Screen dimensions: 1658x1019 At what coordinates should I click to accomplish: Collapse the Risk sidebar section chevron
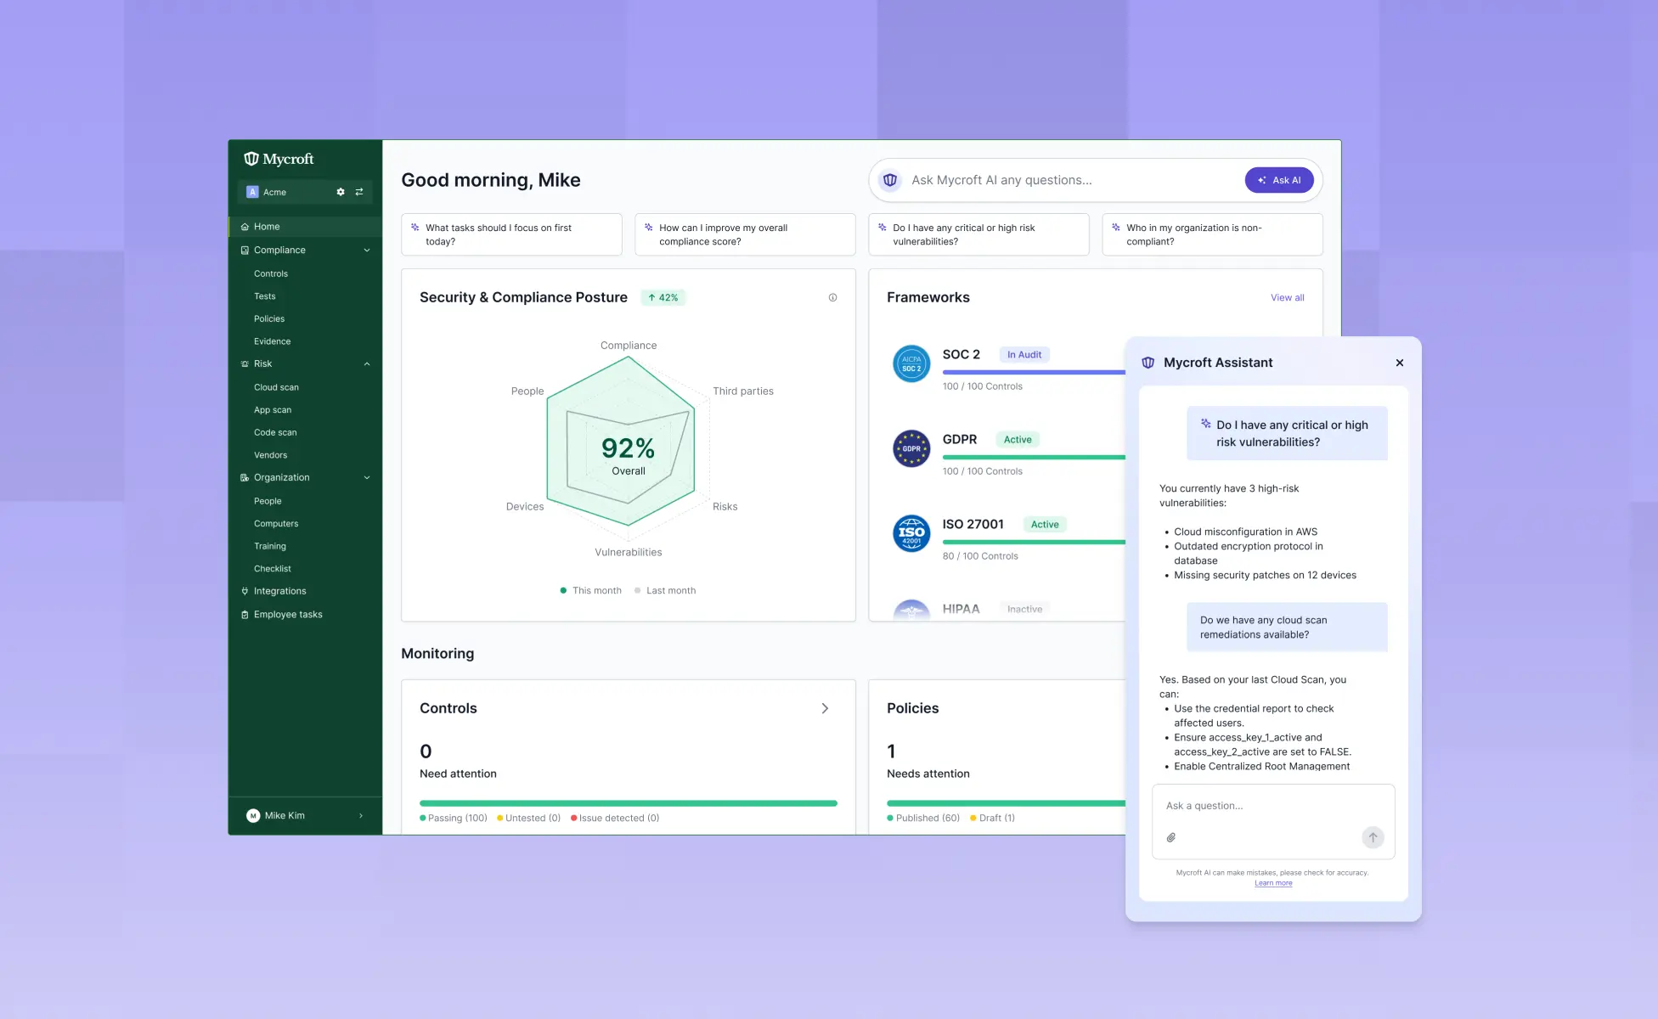coord(367,363)
